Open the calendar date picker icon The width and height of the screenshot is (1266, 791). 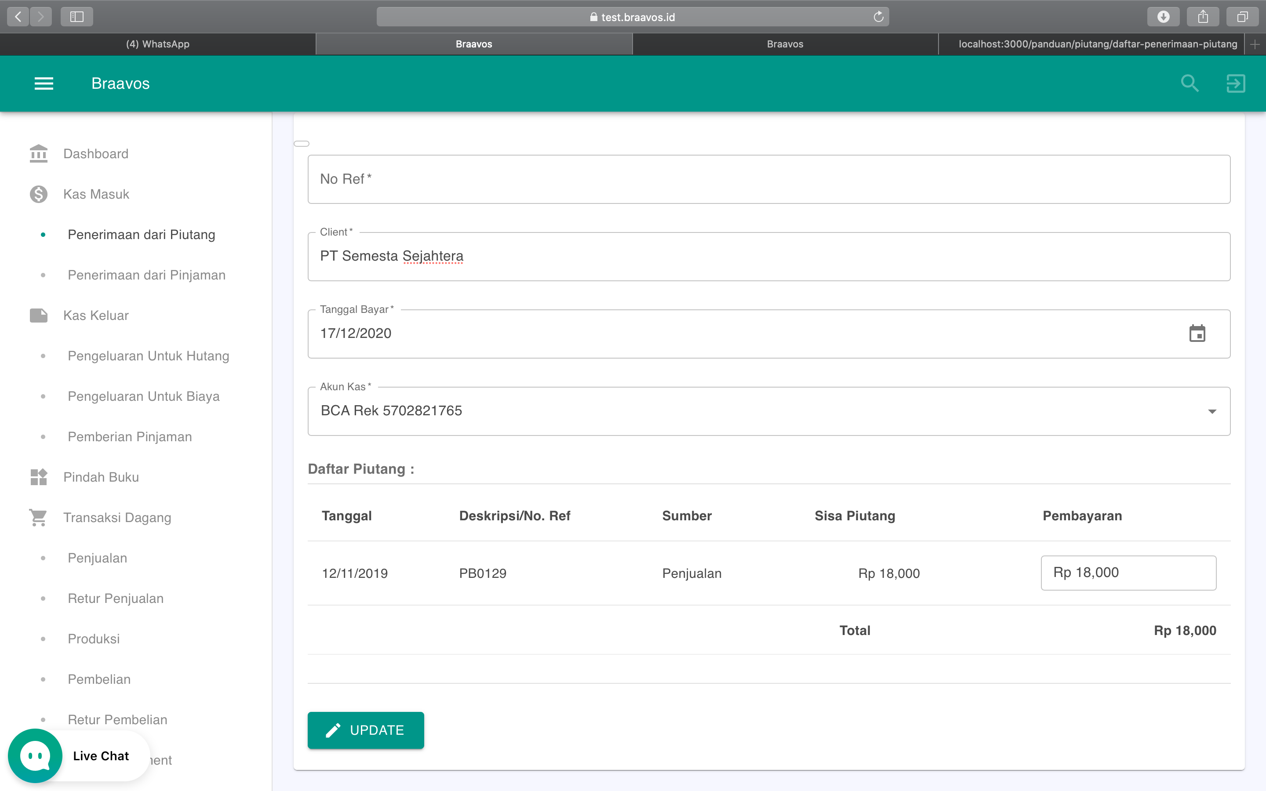click(1197, 333)
